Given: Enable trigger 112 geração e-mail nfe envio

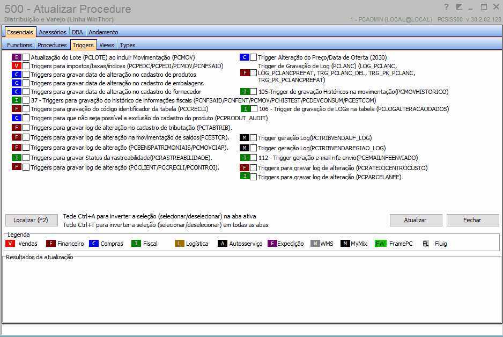Looking at the screenshot, I should tap(254, 158).
